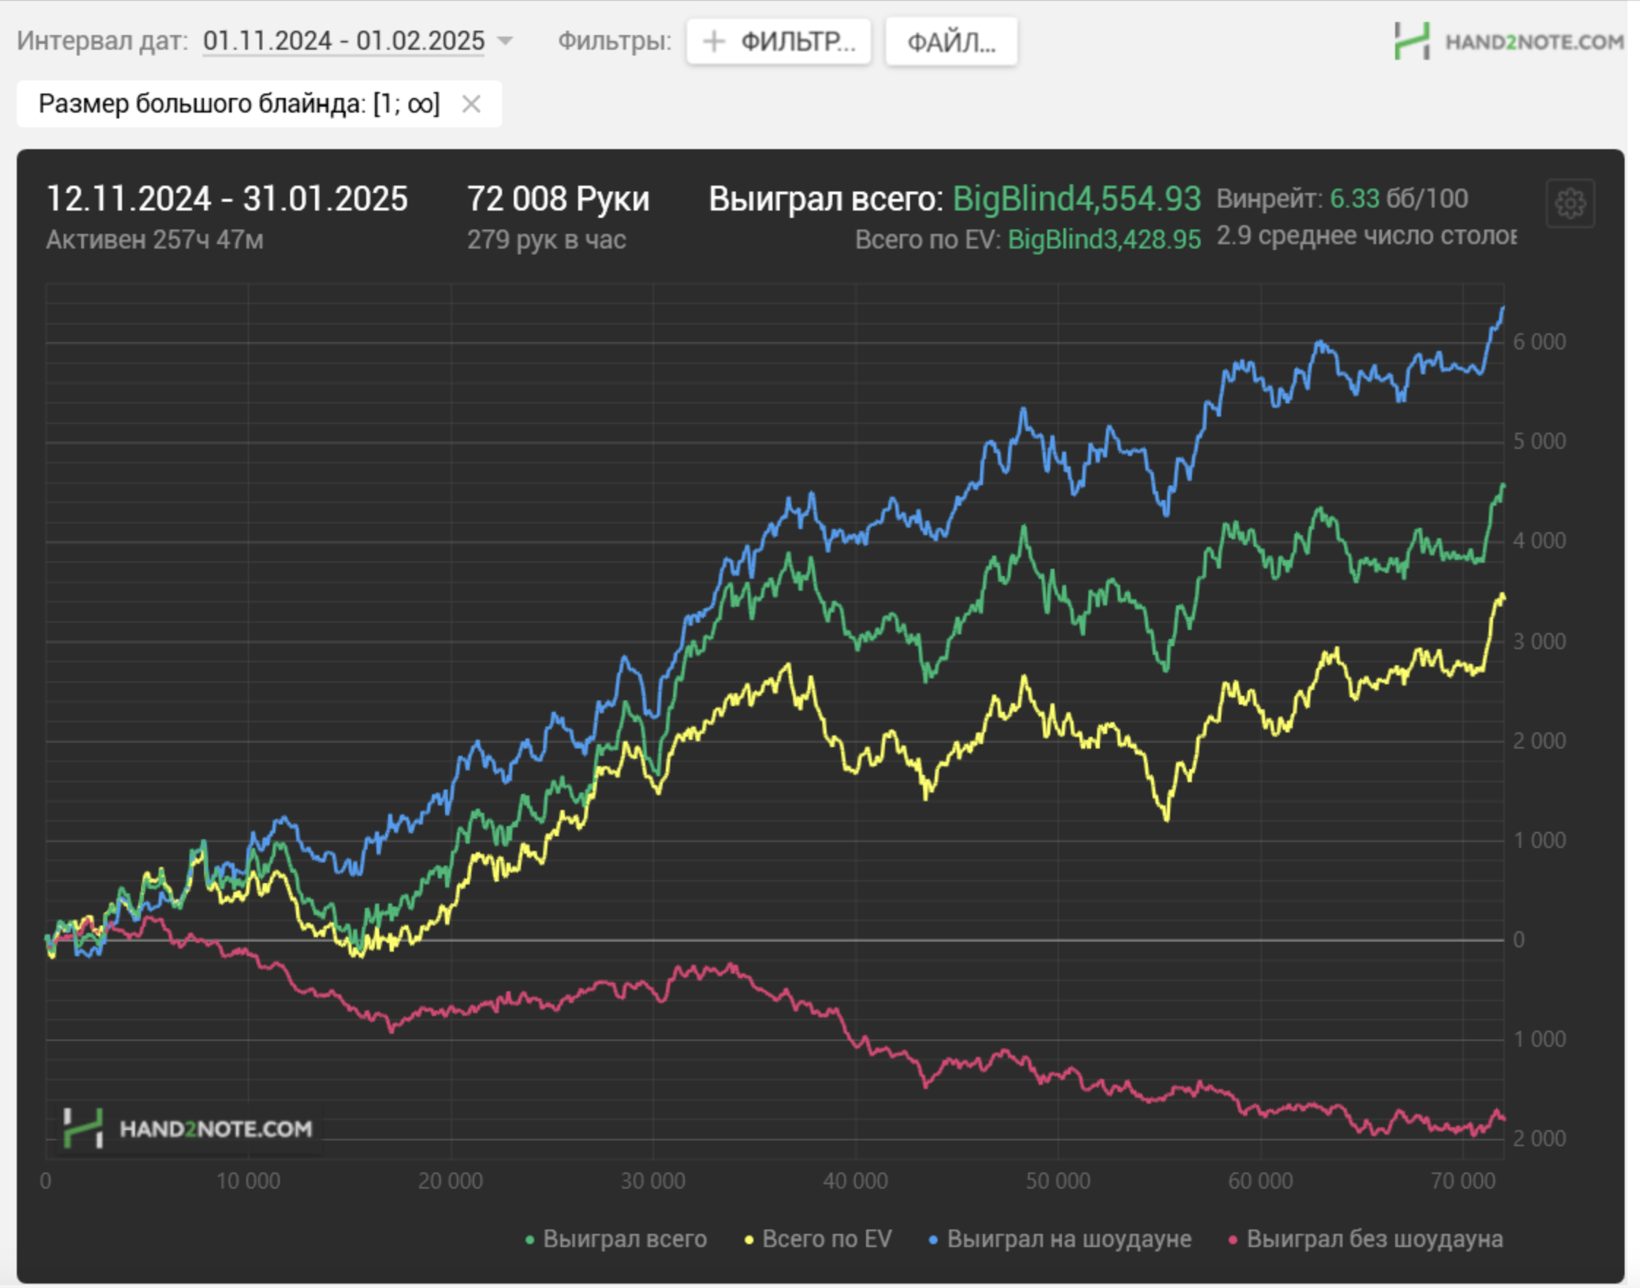Image resolution: width=1640 pixels, height=1288 pixels.
Task: Click the date range 01.11.2024 - 01.02.2025
Action: (x=343, y=41)
